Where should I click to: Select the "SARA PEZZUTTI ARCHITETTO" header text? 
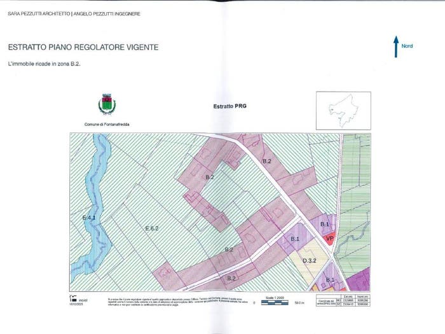pos(39,13)
